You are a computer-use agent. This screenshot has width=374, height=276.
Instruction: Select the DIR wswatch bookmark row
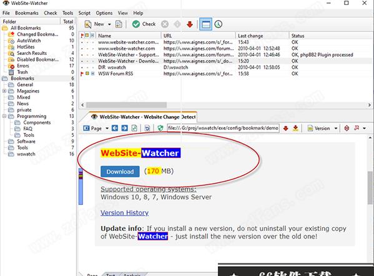click(226, 67)
